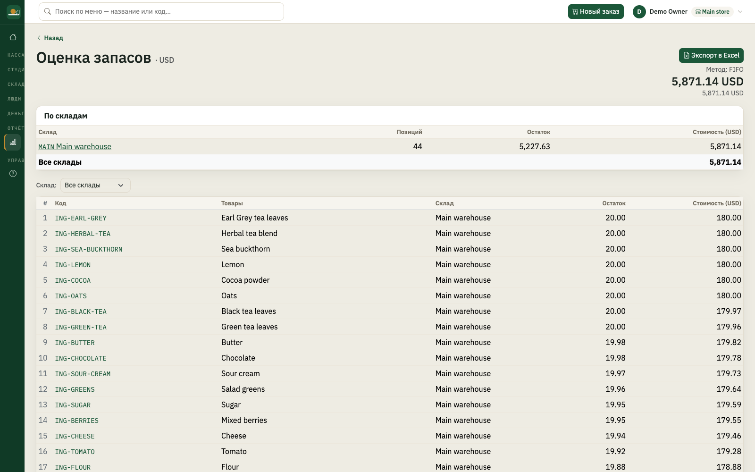
Task: Click the Экспорт в Excel button
Action: click(711, 55)
